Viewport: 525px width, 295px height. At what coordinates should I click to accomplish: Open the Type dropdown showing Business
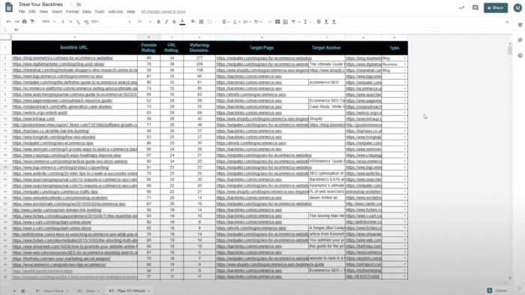(x=405, y=65)
